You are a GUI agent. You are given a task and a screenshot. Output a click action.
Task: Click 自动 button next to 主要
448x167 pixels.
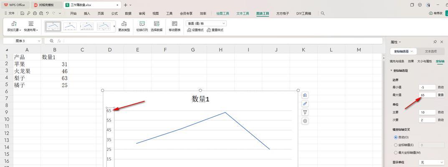coord(440,112)
